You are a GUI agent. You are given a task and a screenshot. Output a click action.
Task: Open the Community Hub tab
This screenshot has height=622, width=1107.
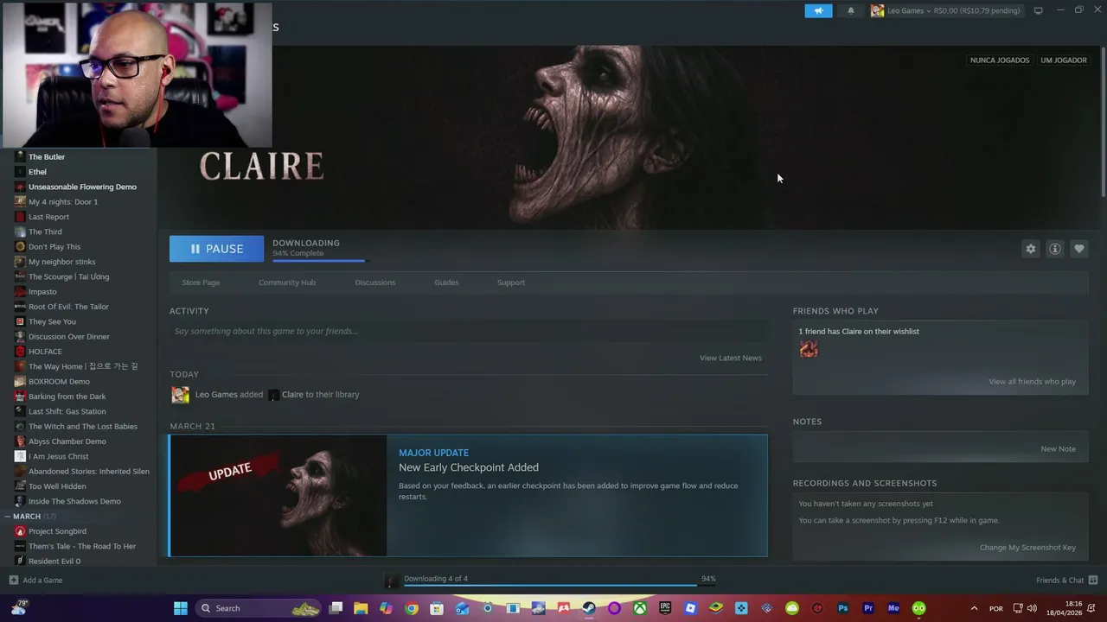pyautogui.click(x=287, y=282)
